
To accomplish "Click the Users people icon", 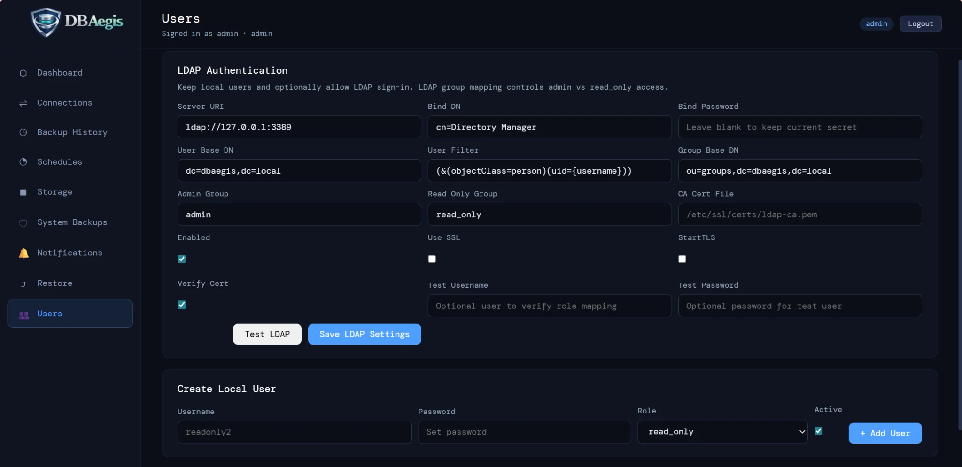I will [x=23, y=314].
